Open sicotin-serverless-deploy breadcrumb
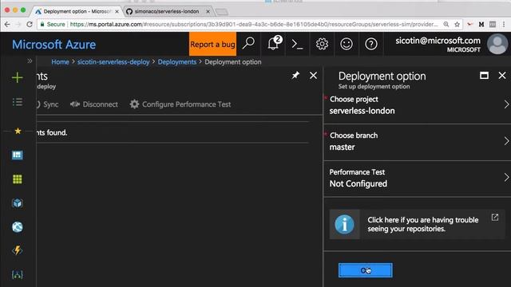Screen dimensions: 511x287 [113, 62]
